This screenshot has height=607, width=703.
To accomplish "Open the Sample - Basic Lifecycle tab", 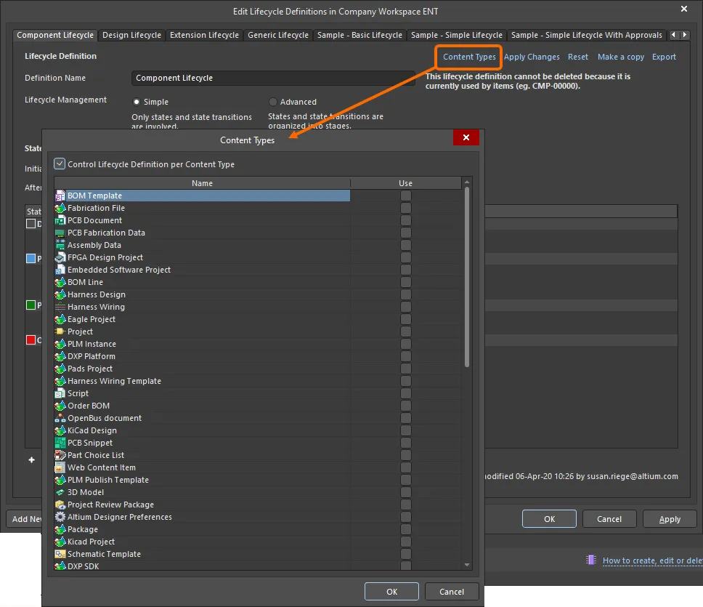I will (359, 35).
